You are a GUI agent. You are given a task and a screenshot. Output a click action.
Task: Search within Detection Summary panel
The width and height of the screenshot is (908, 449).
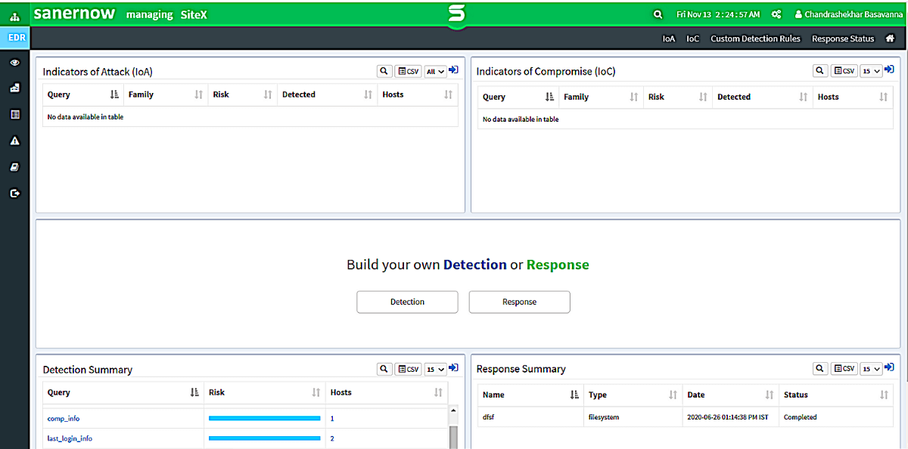pyautogui.click(x=385, y=369)
